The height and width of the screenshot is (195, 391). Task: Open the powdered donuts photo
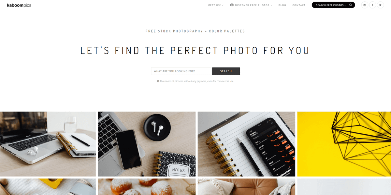[x=147, y=187]
